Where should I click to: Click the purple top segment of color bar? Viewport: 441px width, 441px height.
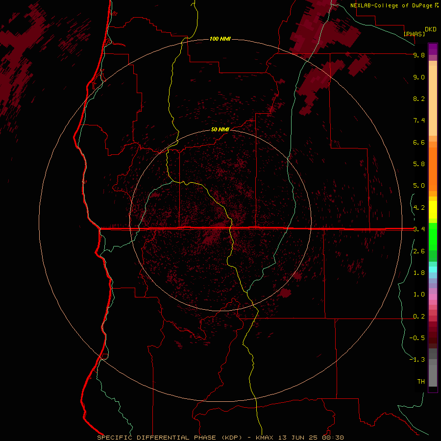433,49
